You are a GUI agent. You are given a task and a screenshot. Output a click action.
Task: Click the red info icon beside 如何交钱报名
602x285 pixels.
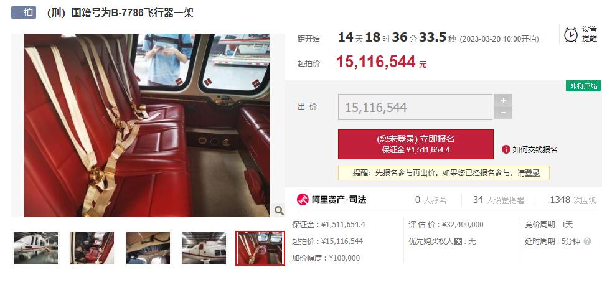point(506,149)
